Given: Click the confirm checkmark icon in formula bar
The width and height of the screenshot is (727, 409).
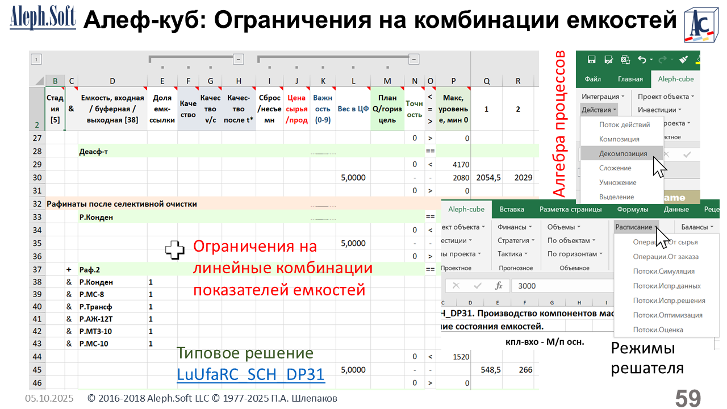Looking at the screenshot, I should coord(477,286).
